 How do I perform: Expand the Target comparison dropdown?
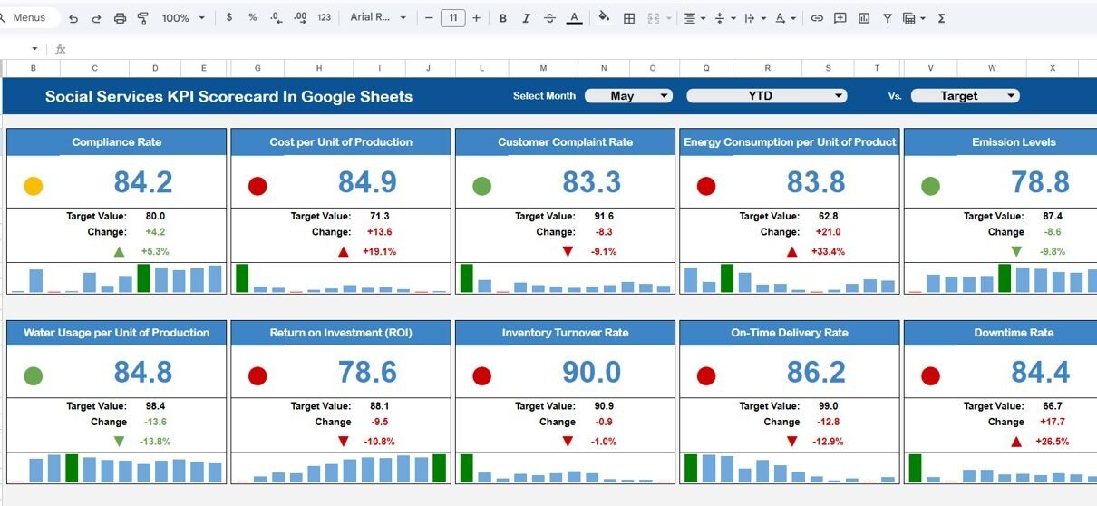(x=965, y=96)
